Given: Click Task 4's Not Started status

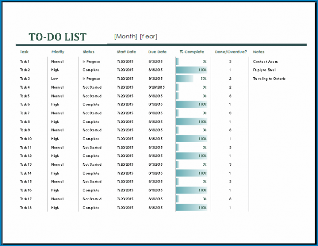Looking at the screenshot, I should click(92, 88).
